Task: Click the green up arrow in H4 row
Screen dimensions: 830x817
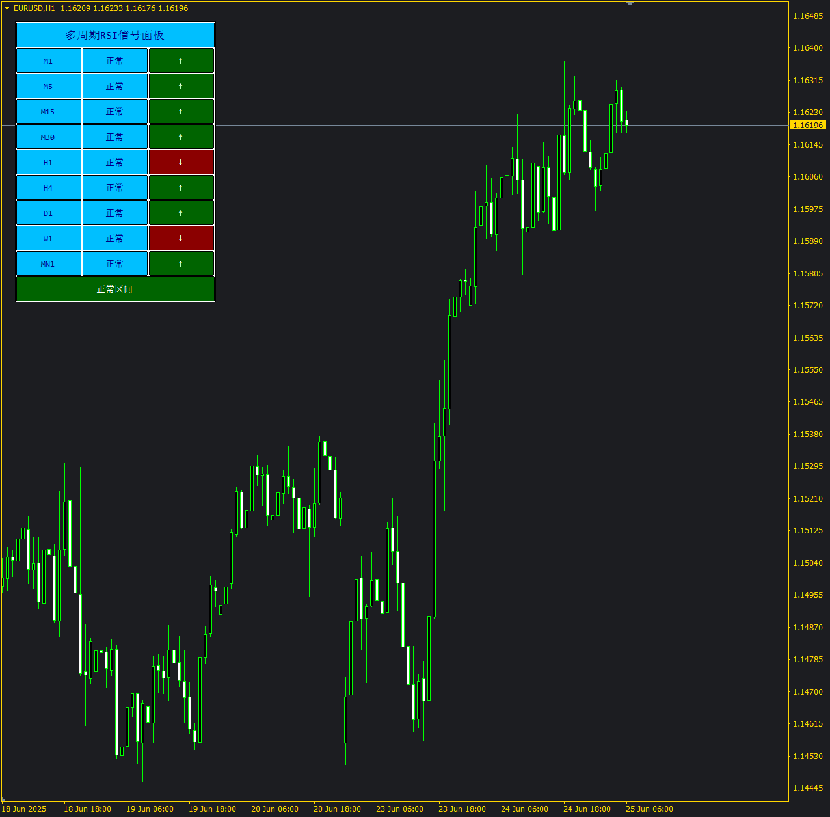Action: tap(181, 187)
